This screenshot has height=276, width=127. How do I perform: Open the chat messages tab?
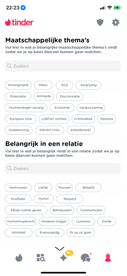pyautogui.click(x=86, y=258)
